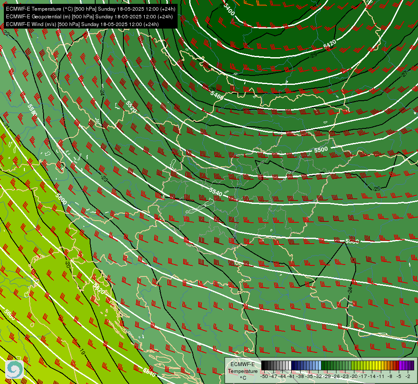Click the 5580 geopotential contour label

tap(32, 110)
